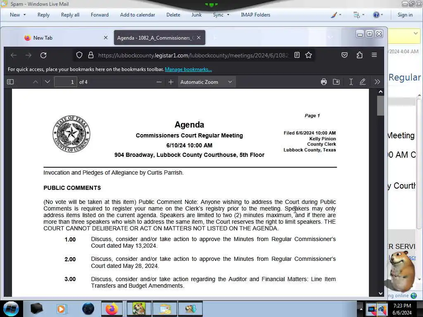
Task: Mark message as Junk
Action: coord(196,15)
